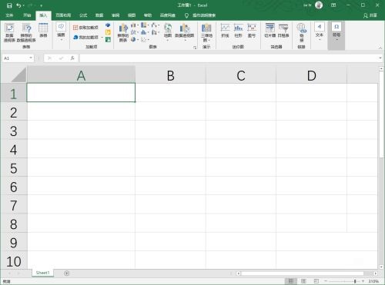
Task: Insert a scatter or bubble chart
Action: 145,39
